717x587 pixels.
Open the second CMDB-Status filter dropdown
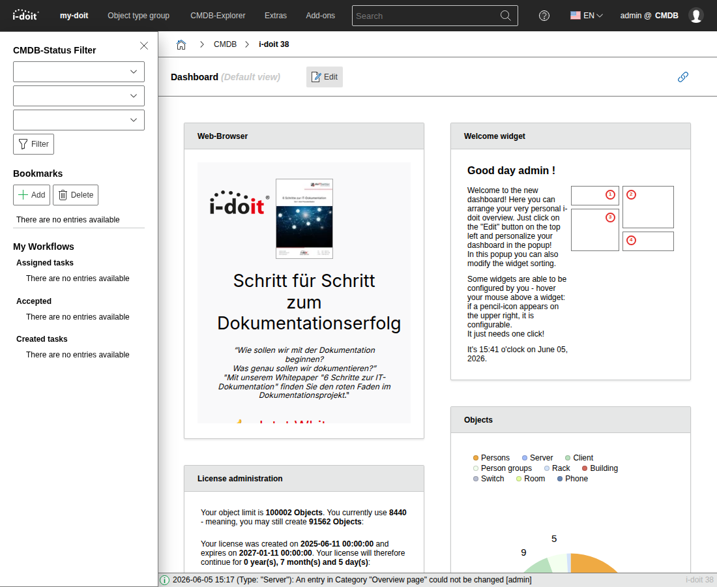coord(79,96)
